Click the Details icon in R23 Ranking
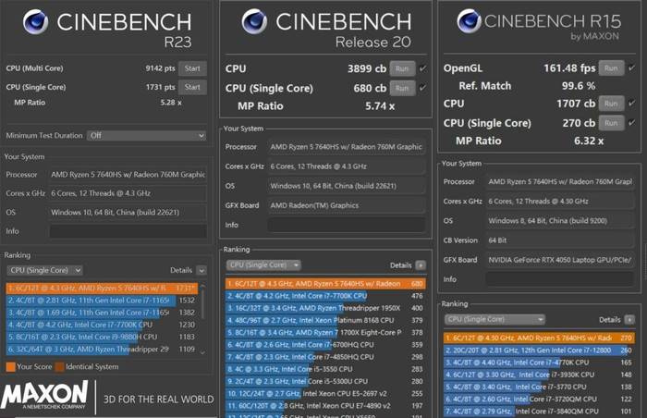This screenshot has height=418, width=647. tap(201, 270)
